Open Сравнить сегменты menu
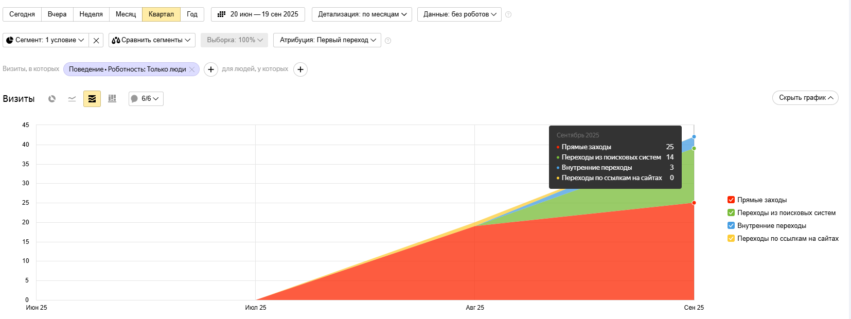Image resolution: width=851 pixels, height=319 pixels. point(152,40)
